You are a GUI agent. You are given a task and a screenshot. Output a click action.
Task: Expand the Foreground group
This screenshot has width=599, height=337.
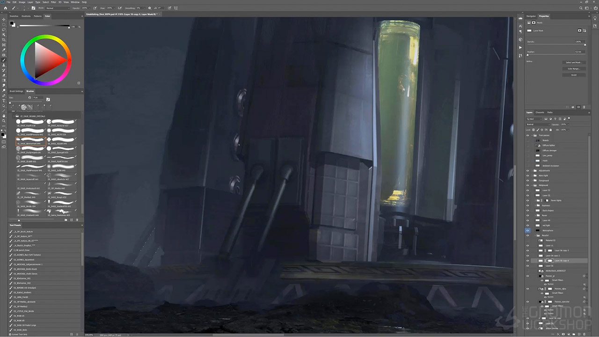tap(532, 181)
